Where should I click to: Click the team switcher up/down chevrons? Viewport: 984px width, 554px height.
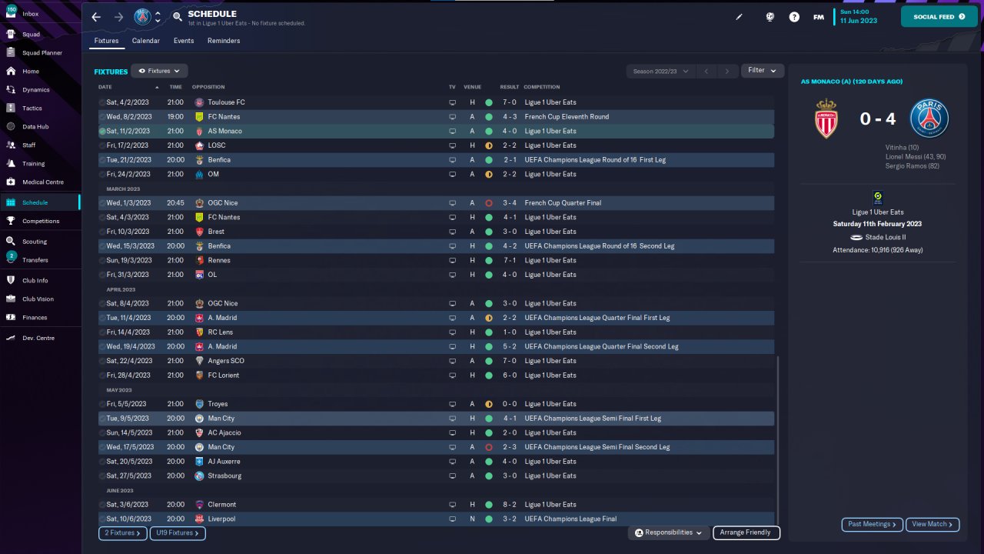click(x=158, y=17)
